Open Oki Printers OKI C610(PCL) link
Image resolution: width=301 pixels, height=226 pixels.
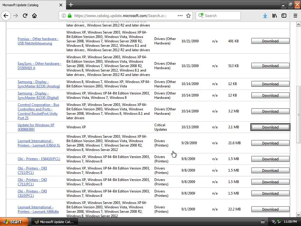(x=32, y=193)
